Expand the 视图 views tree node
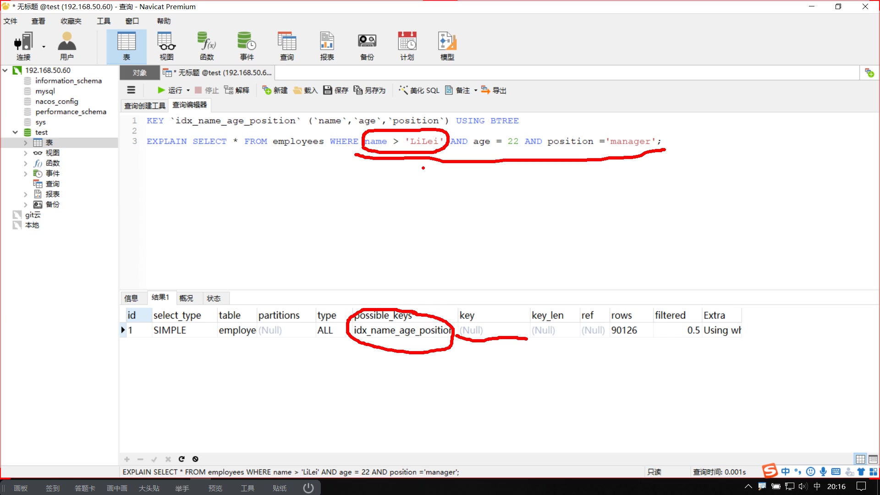The width and height of the screenshot is (880, 495). point(26,153)
